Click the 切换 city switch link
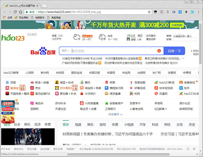Viewport: 203px width, 157px height. [x=61, y=36]
